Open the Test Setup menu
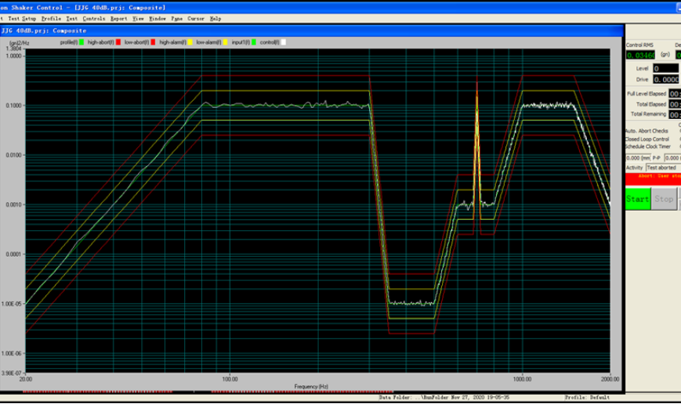Image resolution: width=681 pixels, height=404 pixels. point(22,19)
